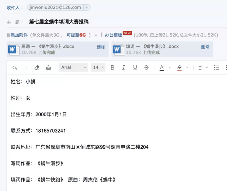Select recipient jinwoniu2021@126.com chip
The image size is (227, 191).
55,8
